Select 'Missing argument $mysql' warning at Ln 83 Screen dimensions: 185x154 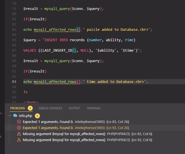[64, 134]
